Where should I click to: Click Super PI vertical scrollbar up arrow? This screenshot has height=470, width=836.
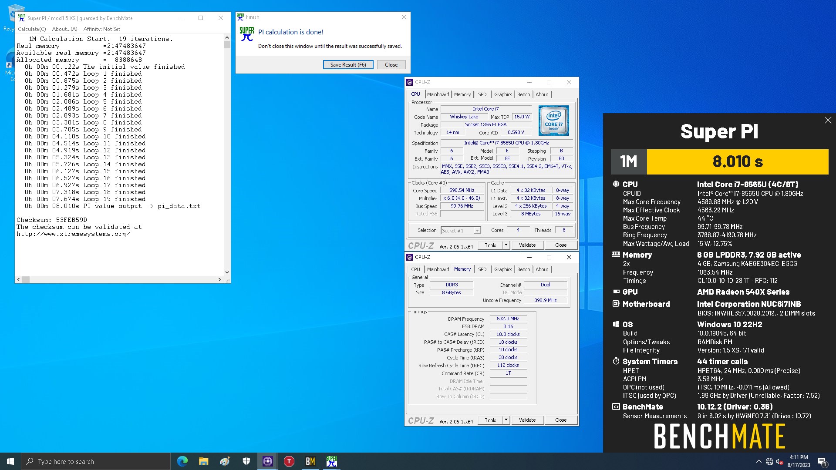coord(226,38)
